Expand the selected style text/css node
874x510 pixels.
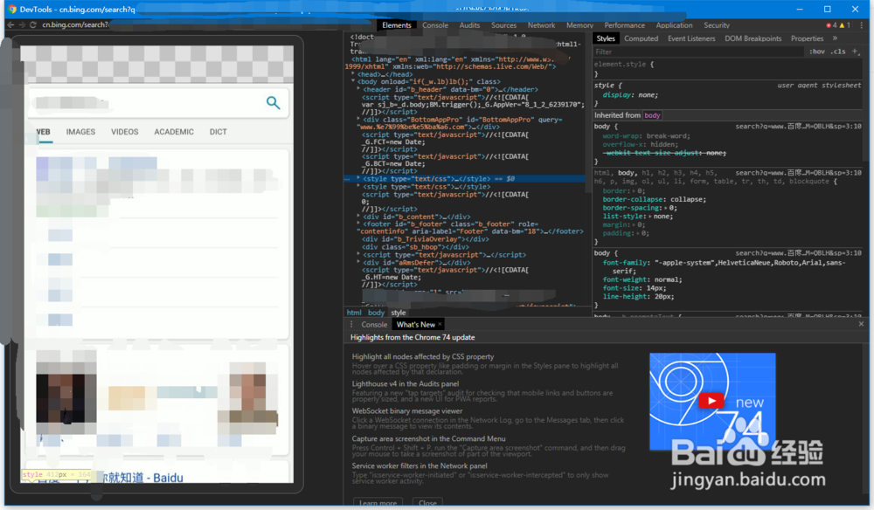tap(359, 179)
